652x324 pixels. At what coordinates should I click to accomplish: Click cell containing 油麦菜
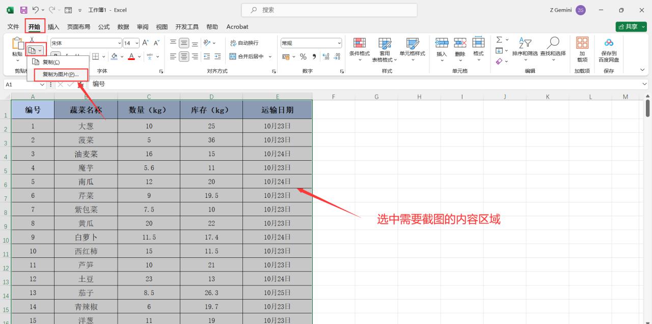[x=86, y=154]
